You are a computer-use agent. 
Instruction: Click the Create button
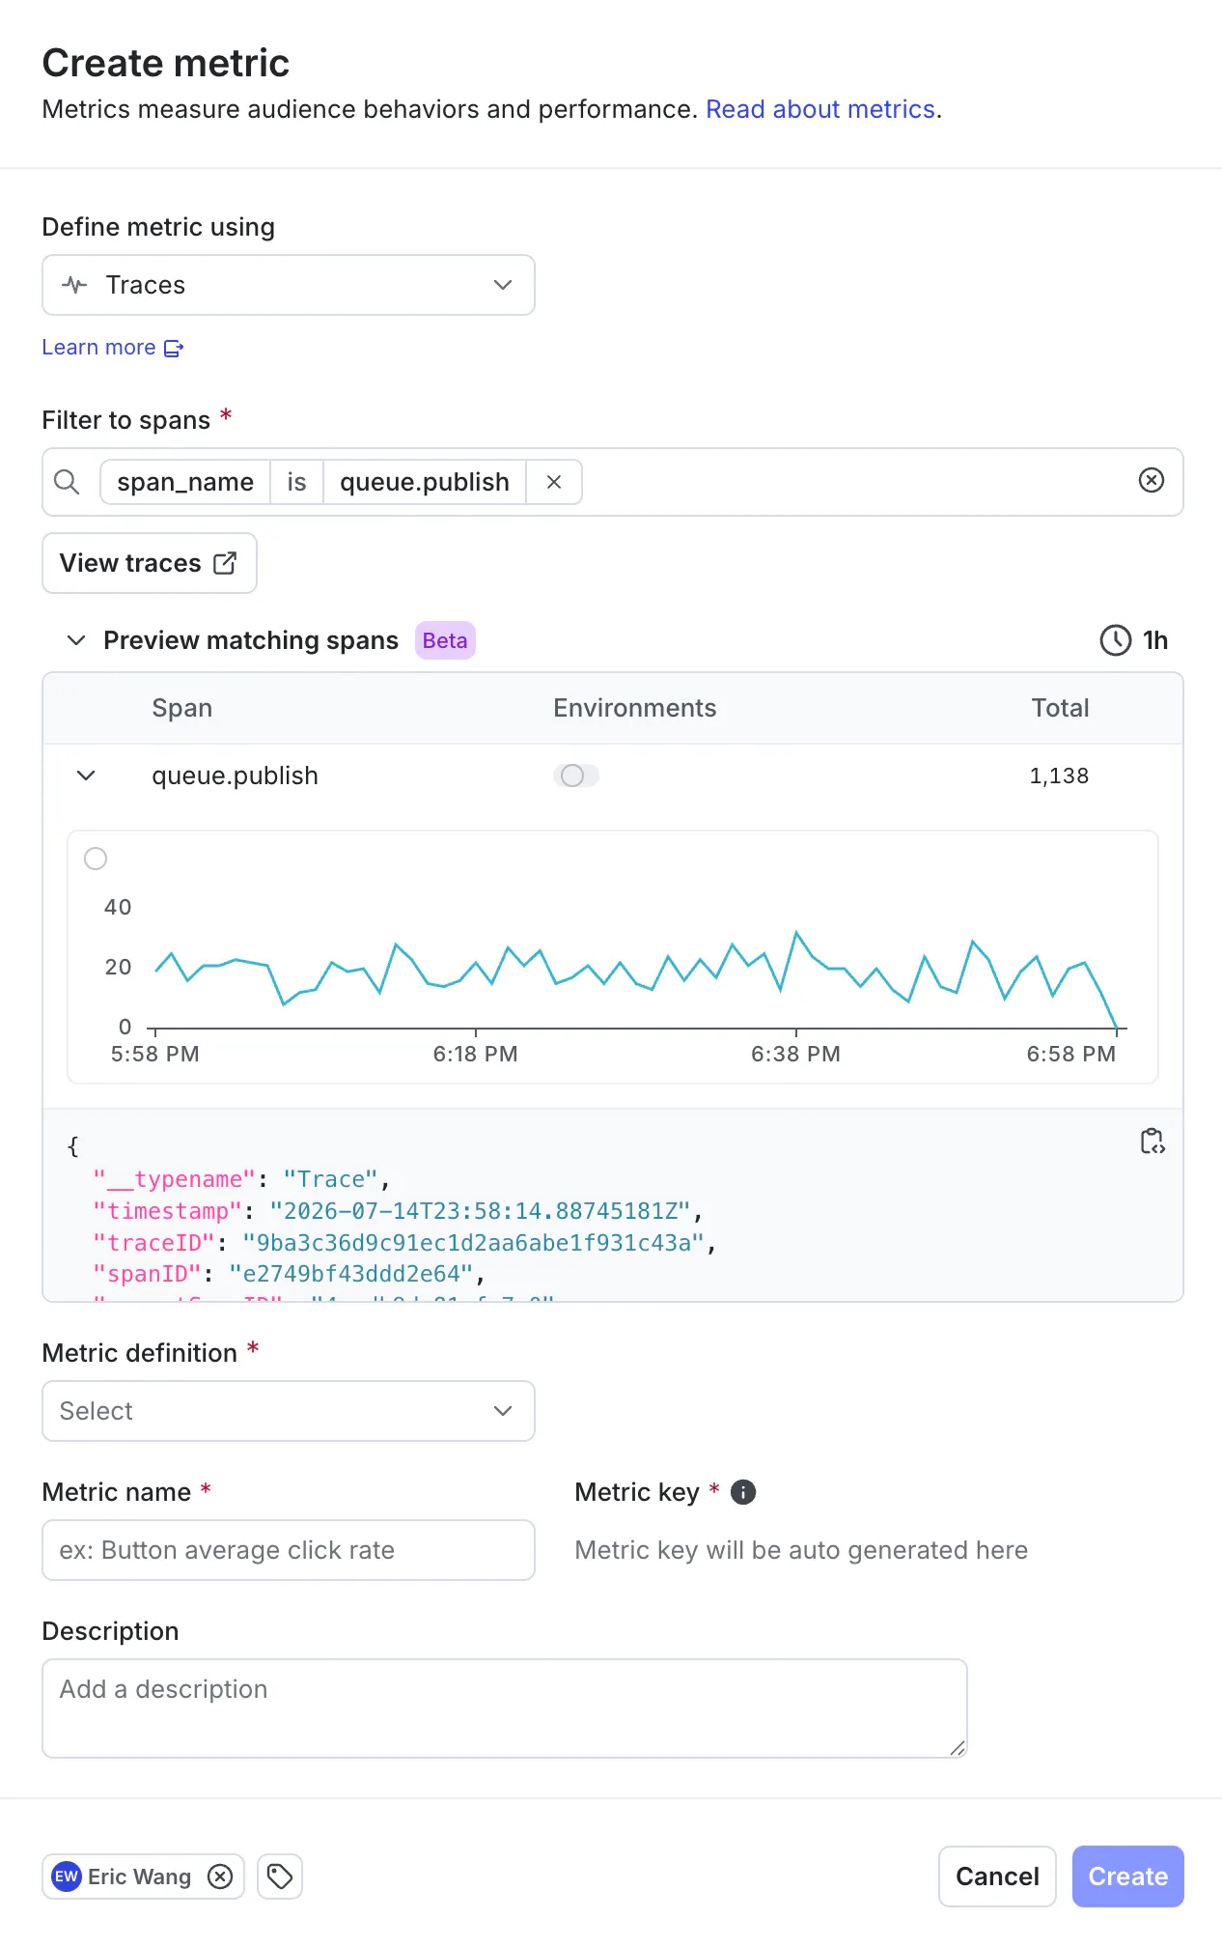click(x=1127, y=1876)
